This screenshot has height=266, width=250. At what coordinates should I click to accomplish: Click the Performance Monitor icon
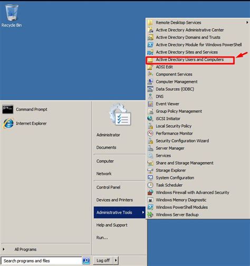tap(150, 134)
